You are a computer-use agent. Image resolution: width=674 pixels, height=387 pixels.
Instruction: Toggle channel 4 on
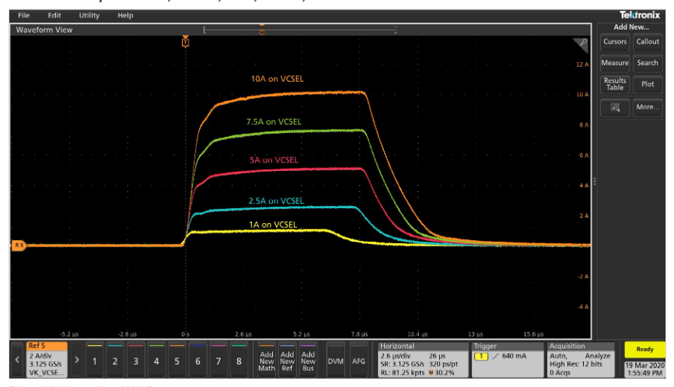point(156,361)
